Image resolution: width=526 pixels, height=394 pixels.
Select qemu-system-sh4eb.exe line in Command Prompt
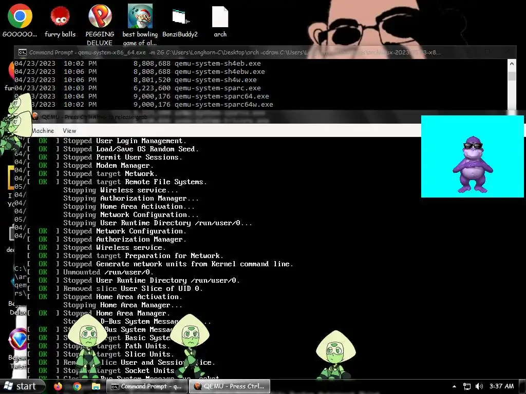[138, 63]
